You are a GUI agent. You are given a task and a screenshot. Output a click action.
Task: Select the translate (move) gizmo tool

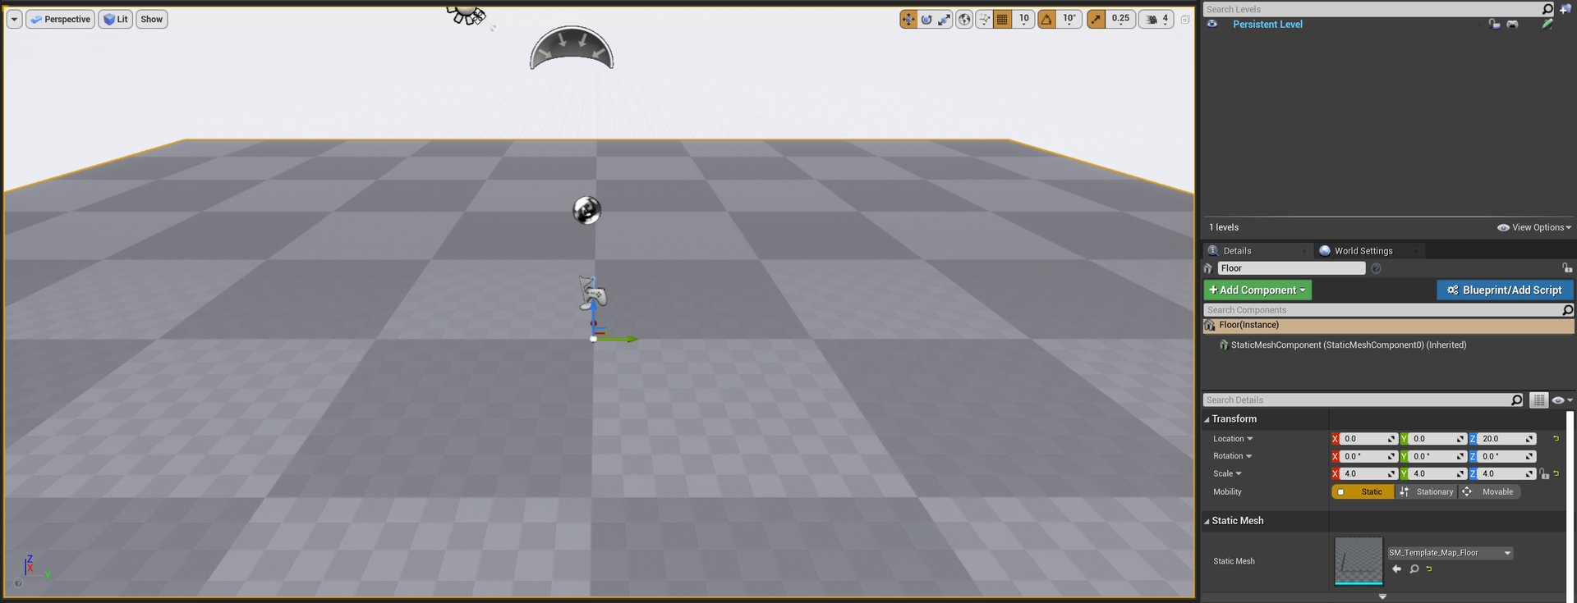908,19
